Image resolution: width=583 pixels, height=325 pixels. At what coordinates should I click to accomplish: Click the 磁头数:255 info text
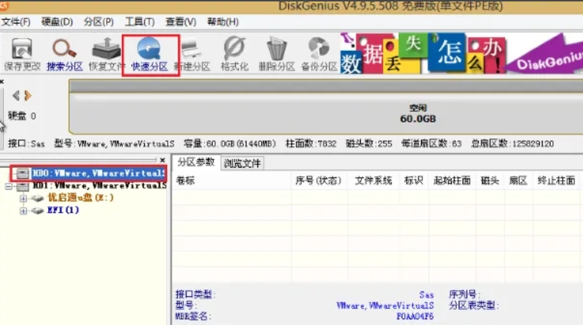point(369,144)
